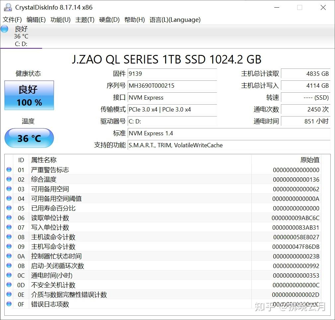
Task: Click the 36 °C temperature button
Action: (29, 138)
